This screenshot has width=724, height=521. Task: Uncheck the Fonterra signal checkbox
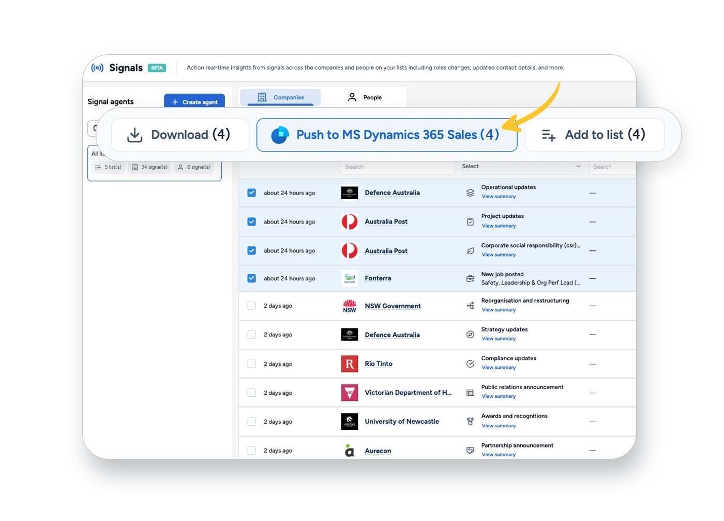(252, 278)
